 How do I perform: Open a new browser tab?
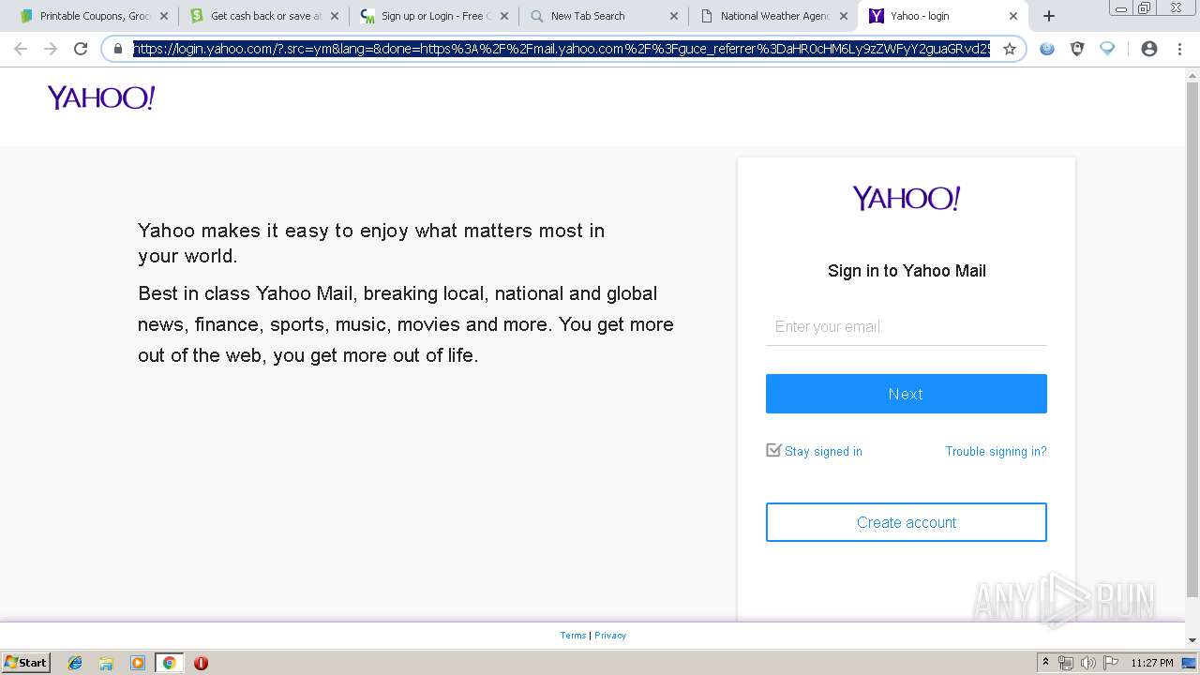point(1049,16)
